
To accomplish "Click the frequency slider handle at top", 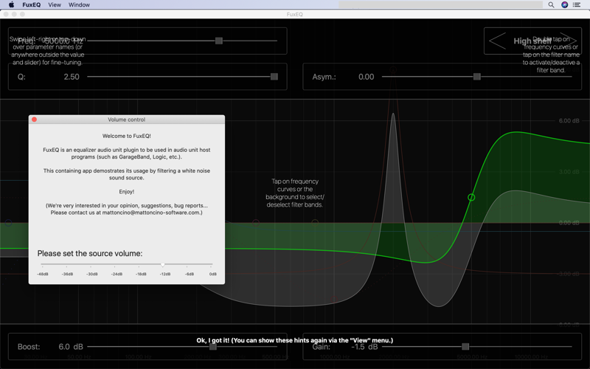I will tap(219, 41).
